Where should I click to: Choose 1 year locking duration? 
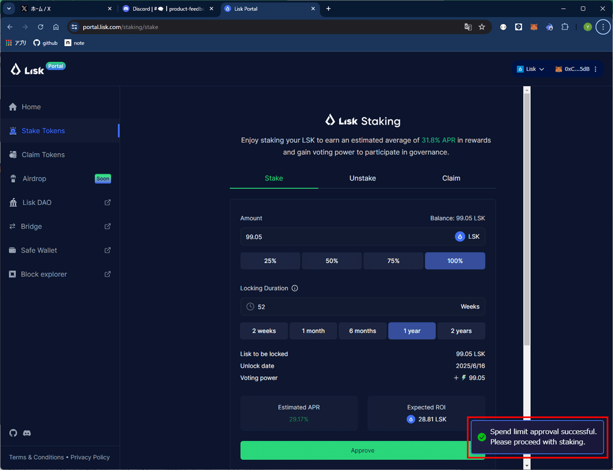pyautogui.click(x=412, y=331)
